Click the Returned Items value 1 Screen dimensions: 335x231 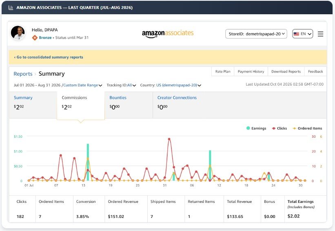189,216
